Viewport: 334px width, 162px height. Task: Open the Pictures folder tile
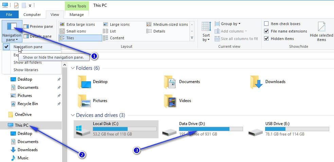[92, 101]
